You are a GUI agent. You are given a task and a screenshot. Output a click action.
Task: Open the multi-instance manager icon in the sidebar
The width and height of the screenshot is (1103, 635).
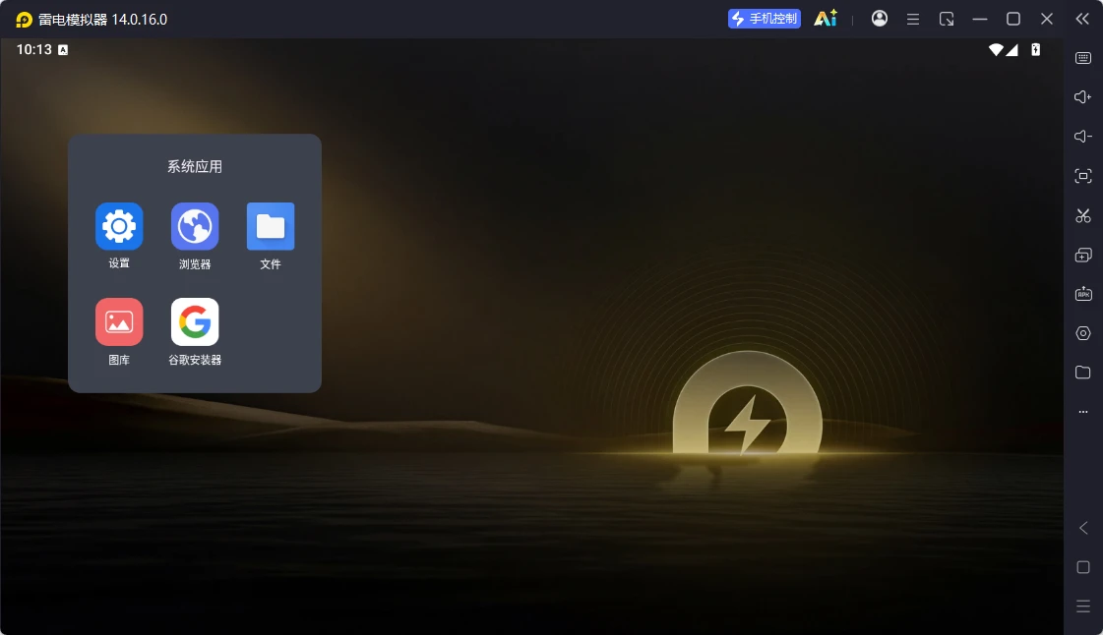[x=1083, y=255]
